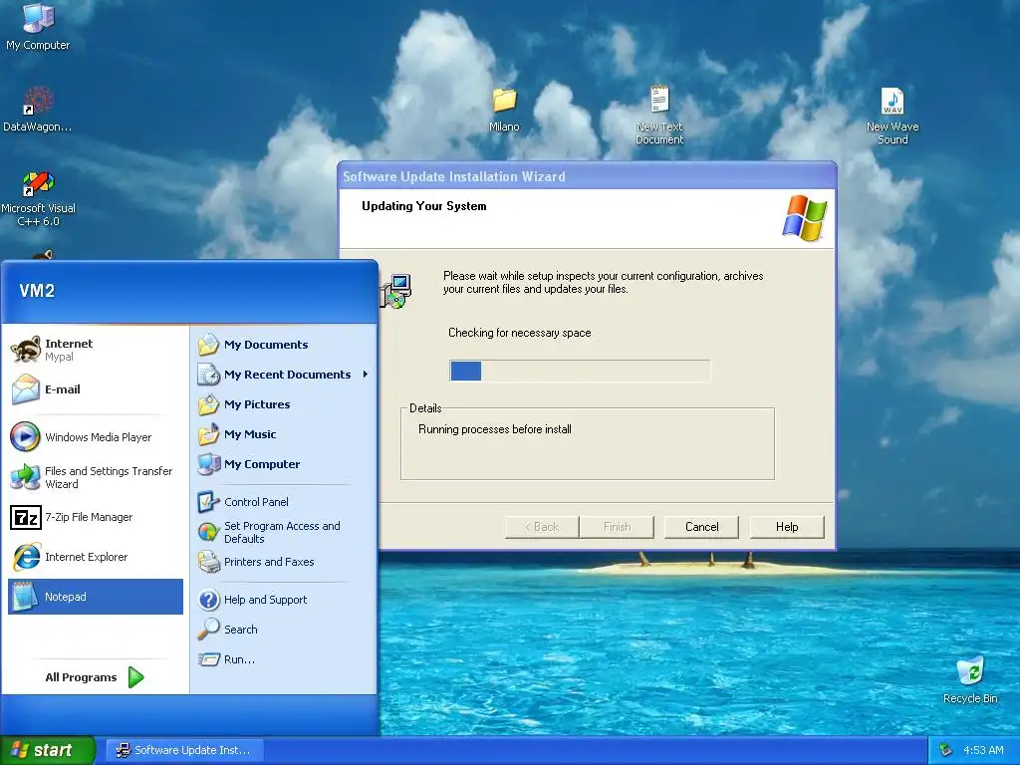
Task: Click the VM2 user name header
Action: click(37, 291)
